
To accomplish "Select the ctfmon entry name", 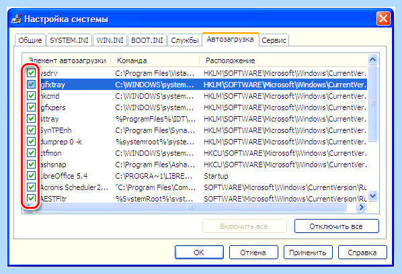I will tap(51, 153).
